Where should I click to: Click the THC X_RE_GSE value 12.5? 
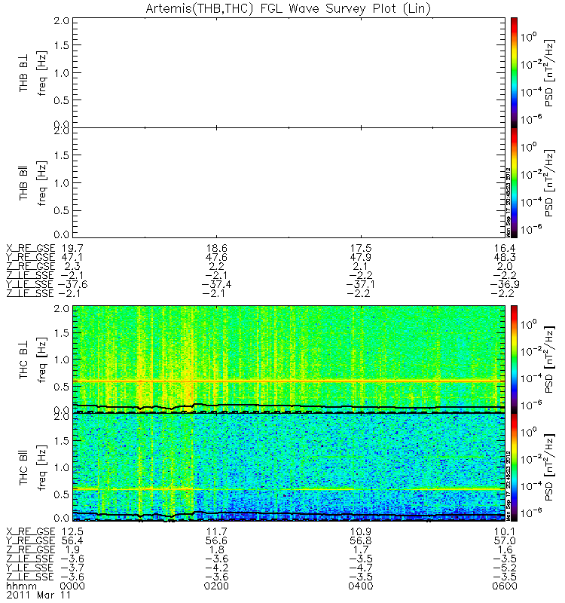click(x=72, y=531)
